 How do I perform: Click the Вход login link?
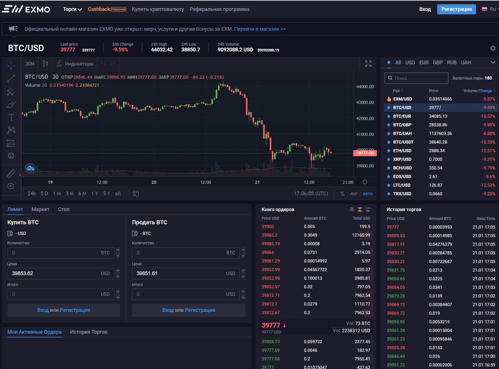[x=425, y=9]
